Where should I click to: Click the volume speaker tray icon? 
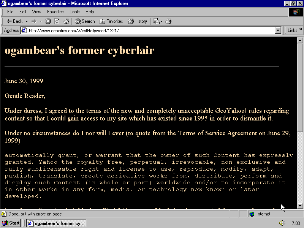pos(282,223)
